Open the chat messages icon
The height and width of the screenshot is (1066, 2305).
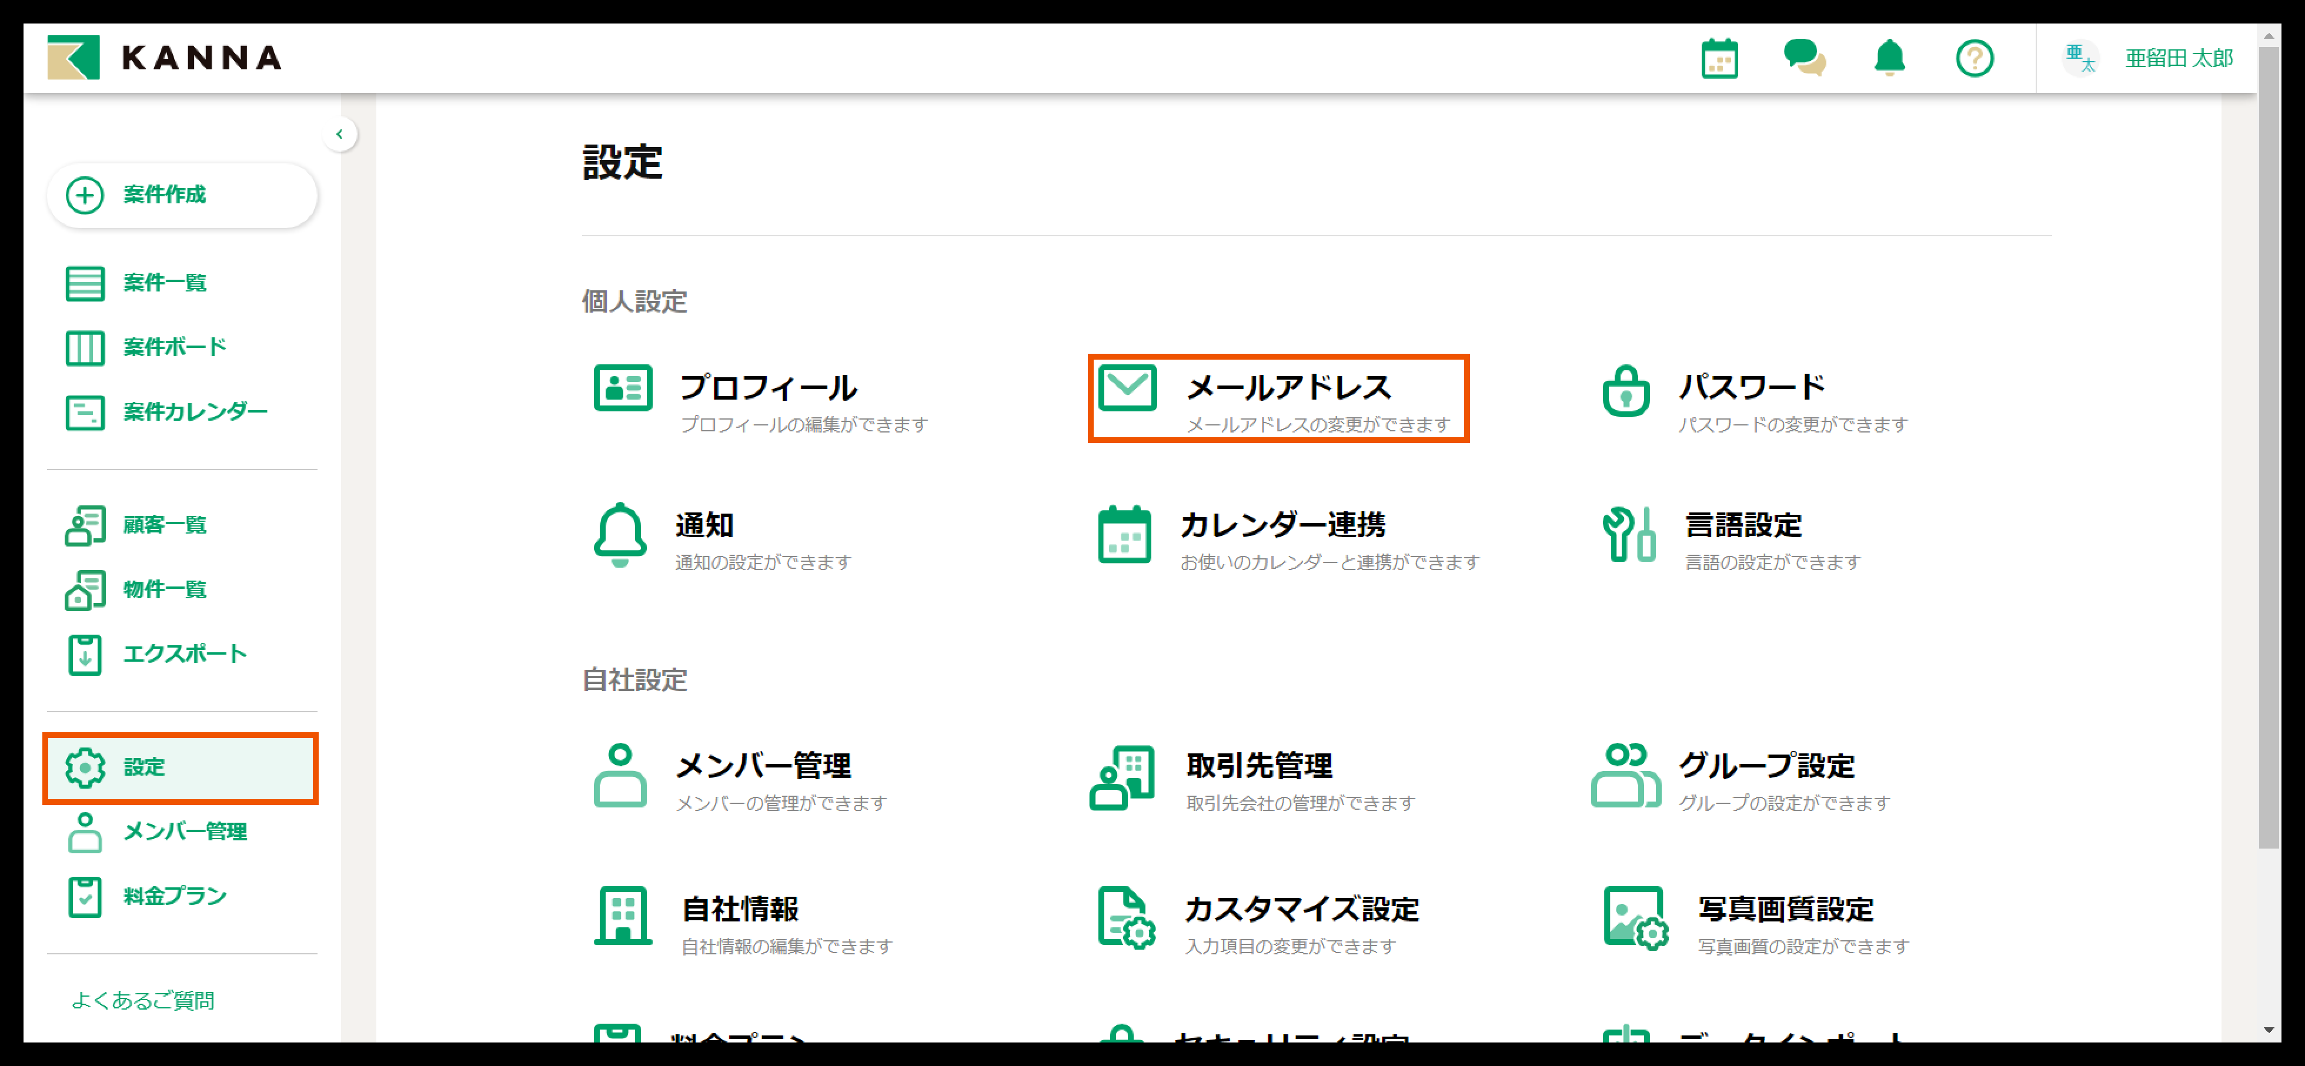(x=1804, y=58)
